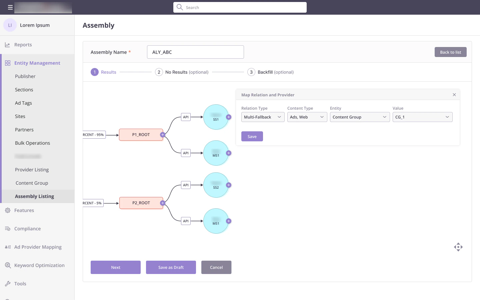This screenshot has height=300, width=480.
Task: Click the Assembly Name input field
Action: [195, 52]
